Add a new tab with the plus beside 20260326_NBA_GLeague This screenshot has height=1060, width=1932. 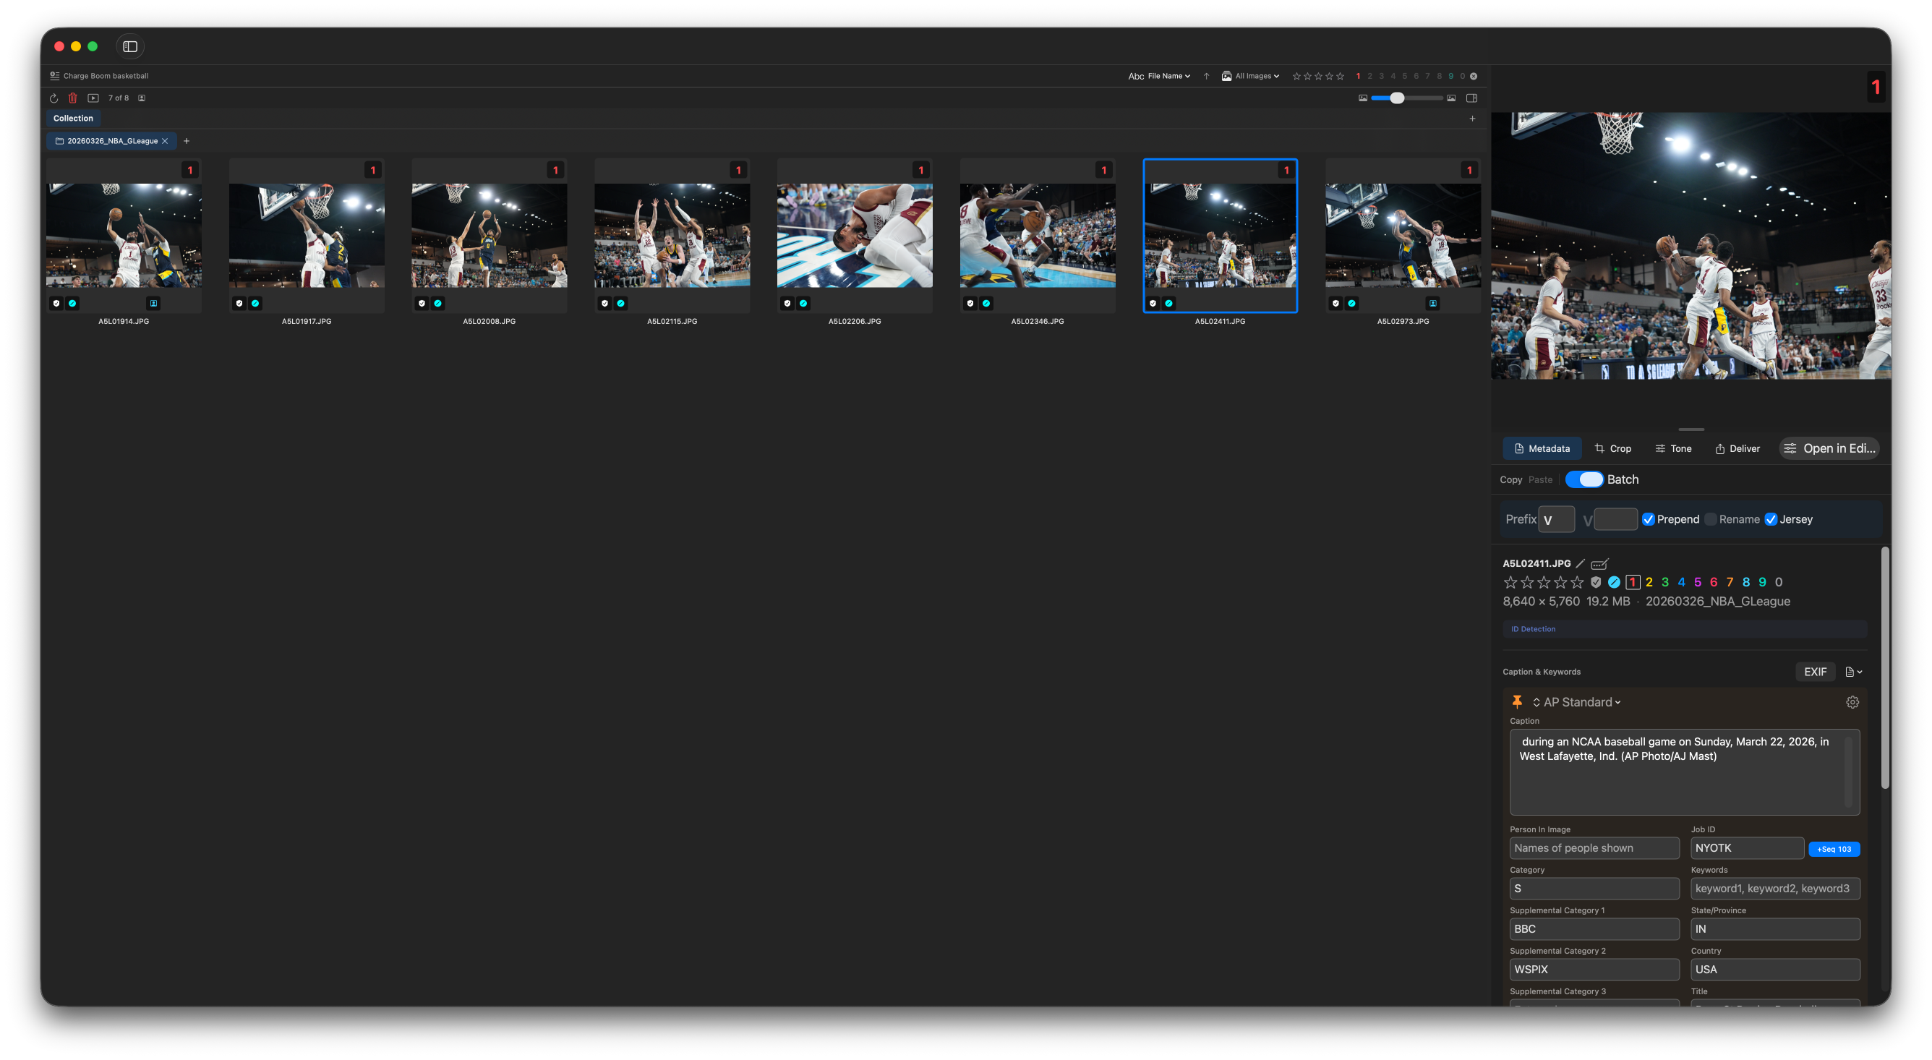187,141
